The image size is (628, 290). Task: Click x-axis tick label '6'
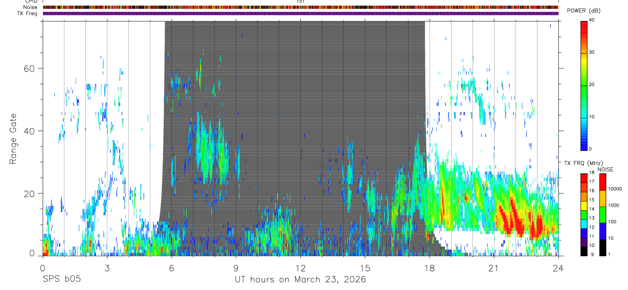tap(171, 267)
